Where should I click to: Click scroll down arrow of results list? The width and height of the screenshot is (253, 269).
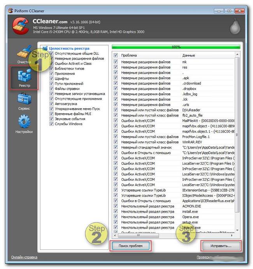pyautogui.click(x=237, y=230)
